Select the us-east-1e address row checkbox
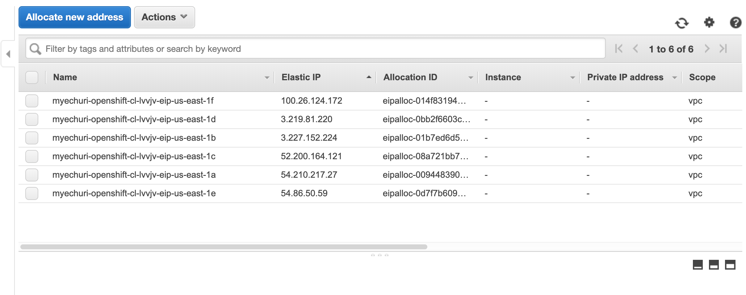 (31, 193)
